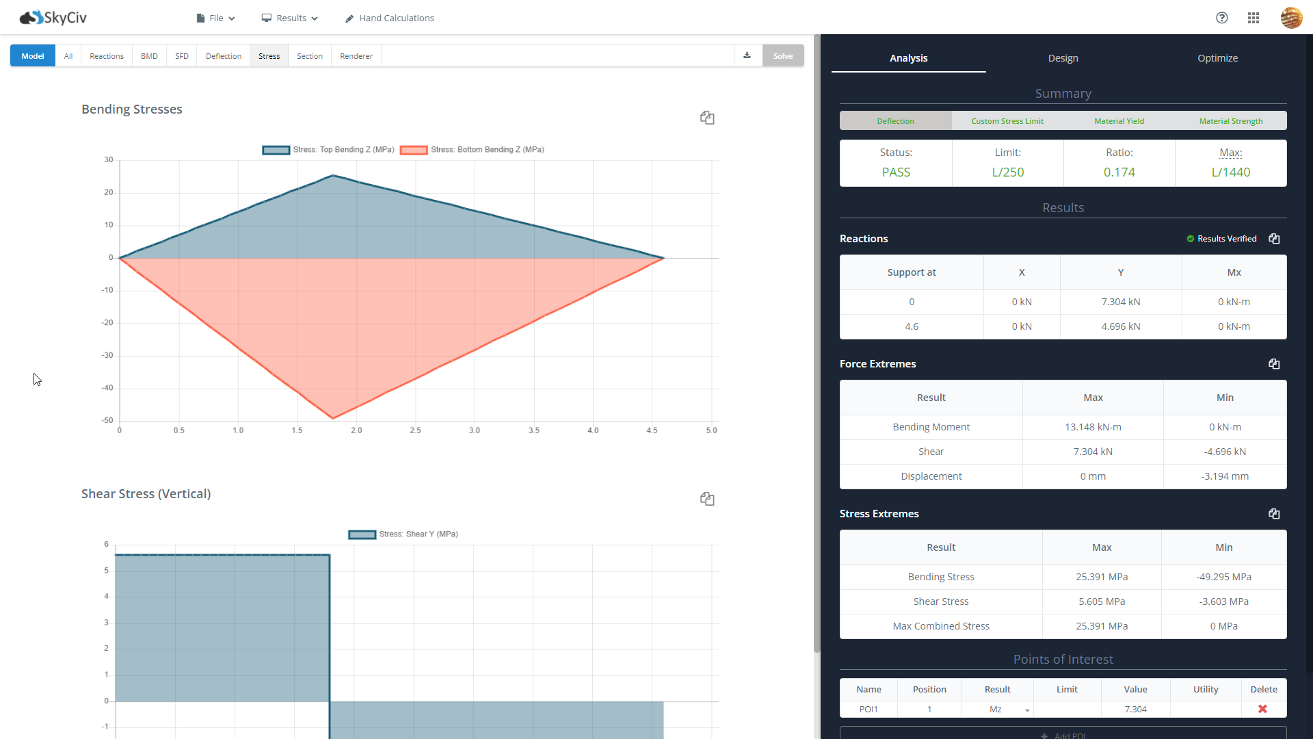This screenshot has height=739, width=1313.
Task: Open the File dropdown menu
Action: (x=216, y=18)
